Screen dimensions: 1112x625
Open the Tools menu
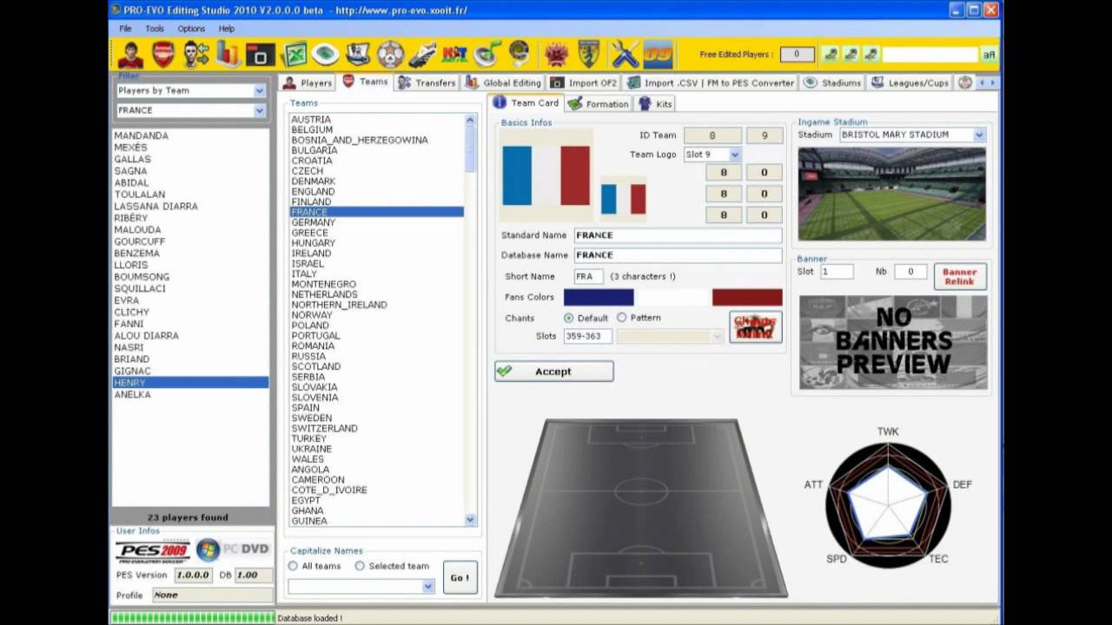coord(155,29)
